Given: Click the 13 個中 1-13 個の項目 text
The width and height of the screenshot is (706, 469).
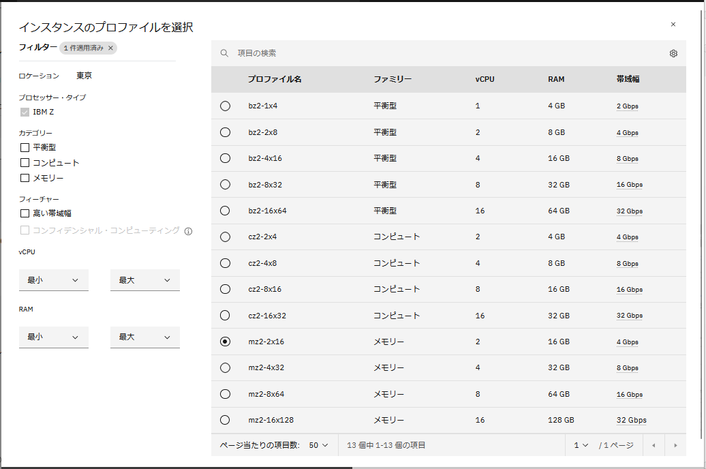Looking at the screenshot, I should (x=386, y=445).
